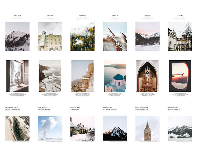Click 'WE DROVE ALL THE WAY THROUGHT' text
Image resolution: width=198 pixels, height=148 pixels.
pos(110,109)
